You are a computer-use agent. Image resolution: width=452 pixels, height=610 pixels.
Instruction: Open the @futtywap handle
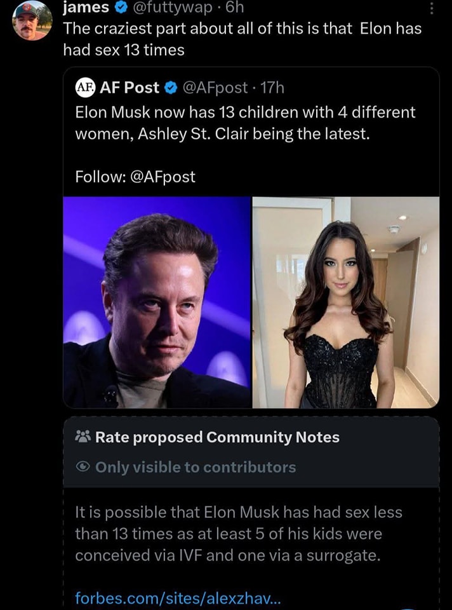click(167, 9)
